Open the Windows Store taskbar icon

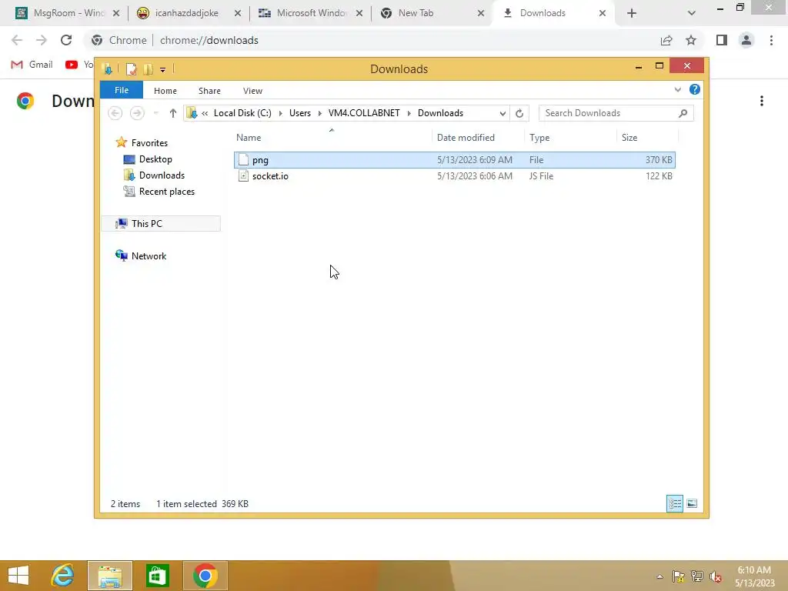pos(157,576)
